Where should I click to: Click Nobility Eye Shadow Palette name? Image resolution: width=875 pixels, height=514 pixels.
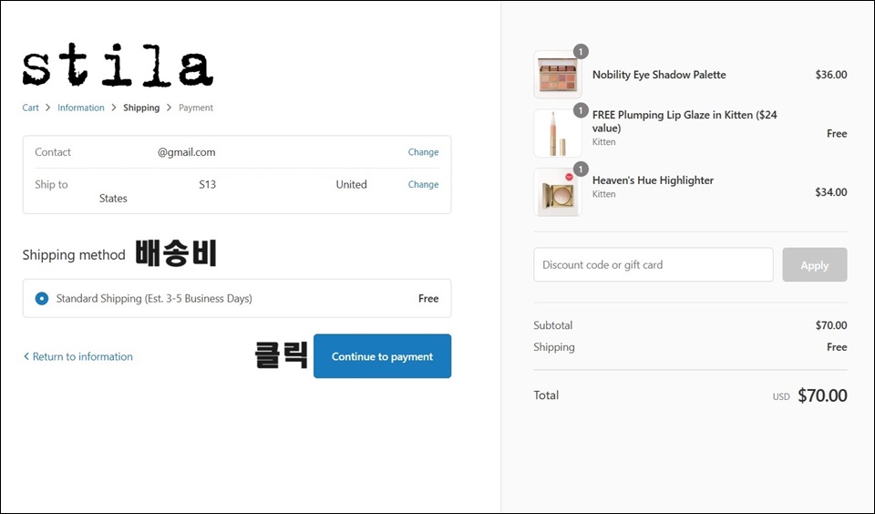659,75
